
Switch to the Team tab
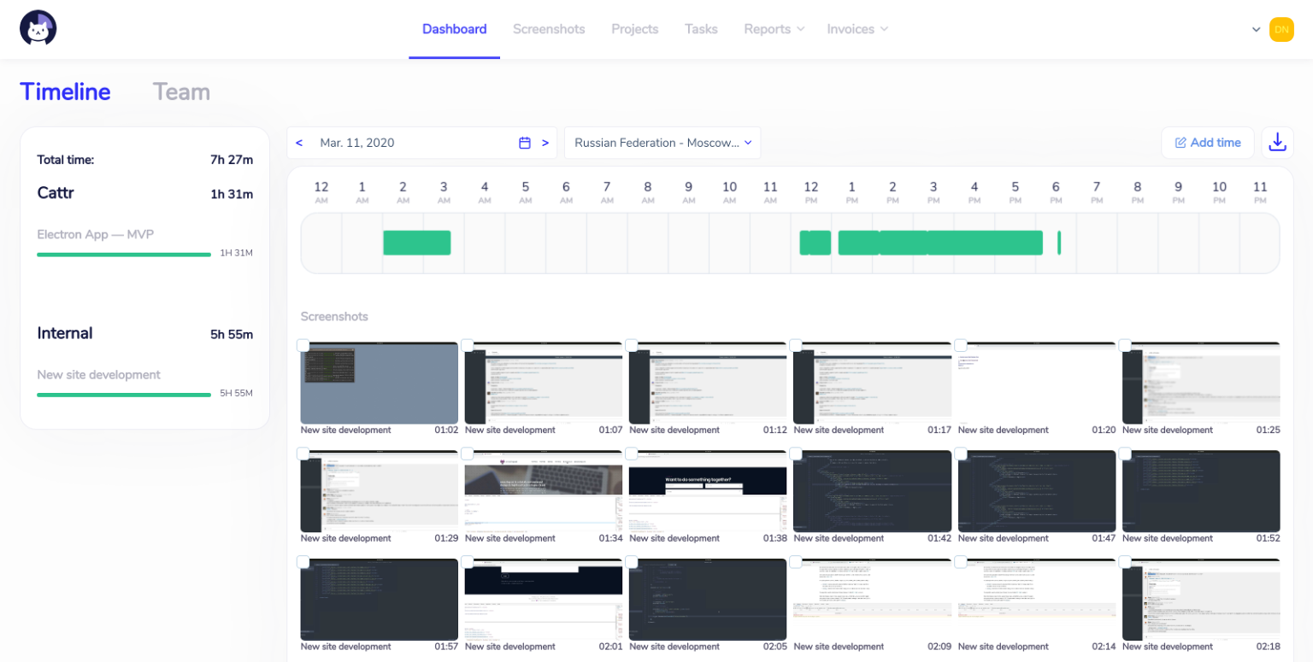180,91
